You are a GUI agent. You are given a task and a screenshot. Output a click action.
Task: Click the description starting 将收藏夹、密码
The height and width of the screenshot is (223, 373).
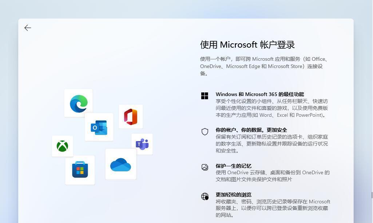coord(273,208)
